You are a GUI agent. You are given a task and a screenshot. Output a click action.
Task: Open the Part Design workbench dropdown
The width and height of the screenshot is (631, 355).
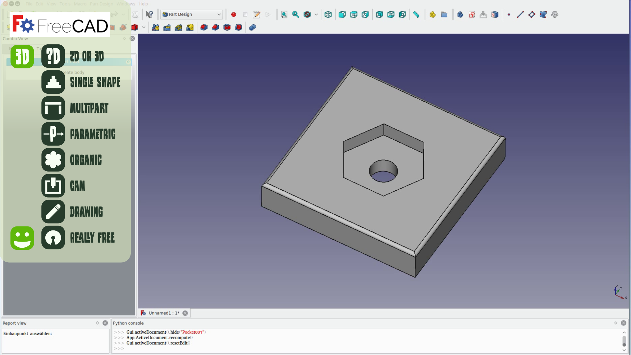pos(192,14)
